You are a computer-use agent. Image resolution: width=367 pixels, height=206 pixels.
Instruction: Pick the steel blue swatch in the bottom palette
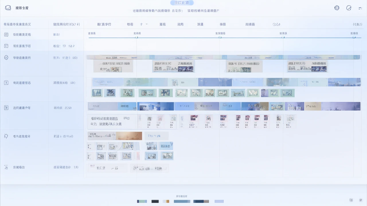[182, 201]
